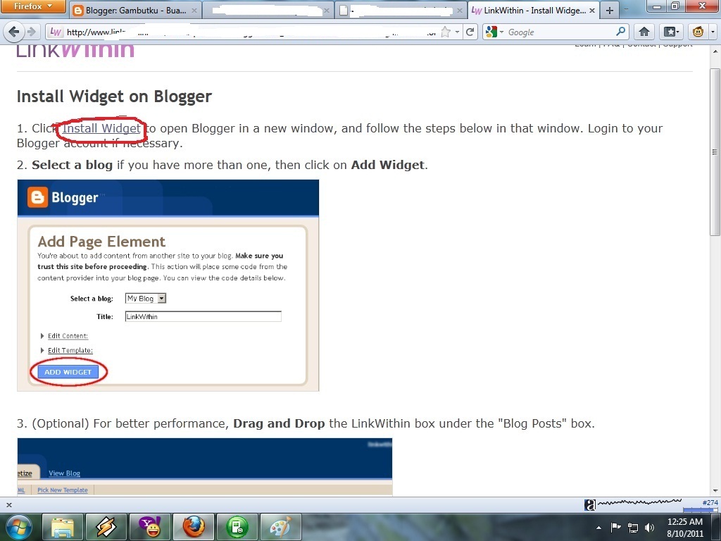Click the Install Widget on Blogger heading
Viewport: 721px width, 541px height.
(115, 97)
